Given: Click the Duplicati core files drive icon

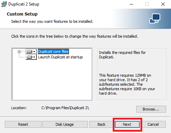Looking at the screenshot, I should 29,51.
